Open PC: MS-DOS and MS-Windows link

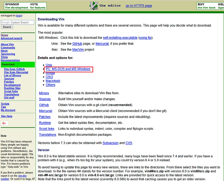coord(68,69)
